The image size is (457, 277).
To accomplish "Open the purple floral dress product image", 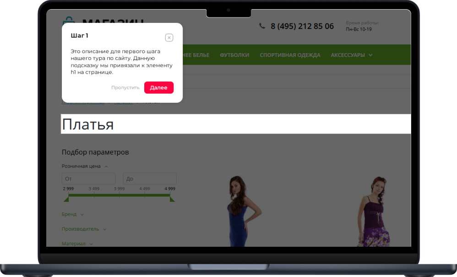I will (x=374, y=212).
